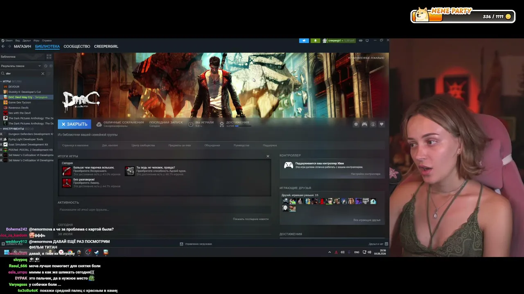Viewport: 524px width, 294px height.
Task: Click the 'Без разговоров!' achievement icon
Action: [x=67, y=183]
